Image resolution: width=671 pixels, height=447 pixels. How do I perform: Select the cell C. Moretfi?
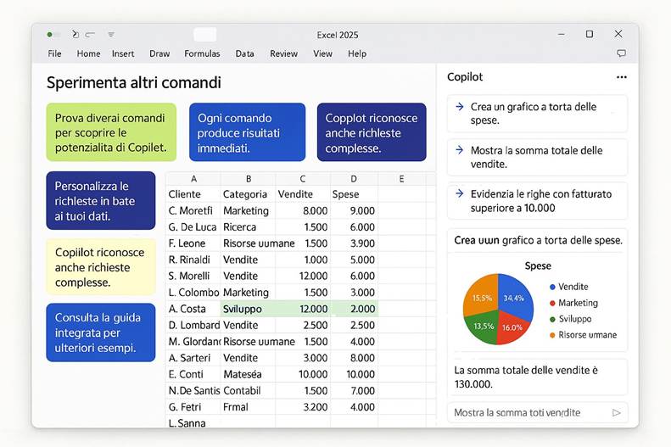pos(193,210)
